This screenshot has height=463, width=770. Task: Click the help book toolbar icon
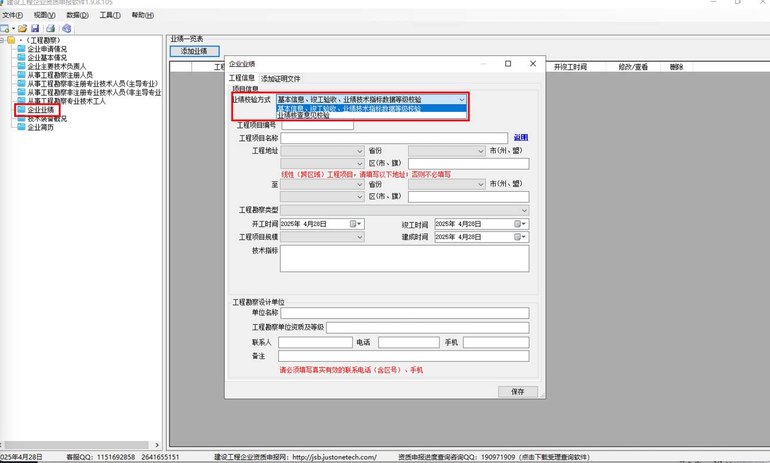pyautogui.click(x=66, y=28)
